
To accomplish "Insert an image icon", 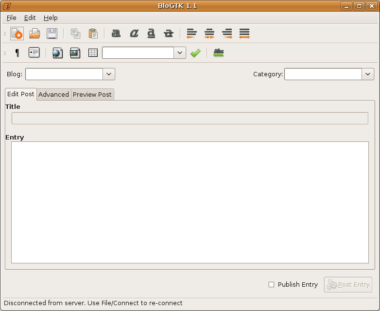I will (x=75, y=53).
